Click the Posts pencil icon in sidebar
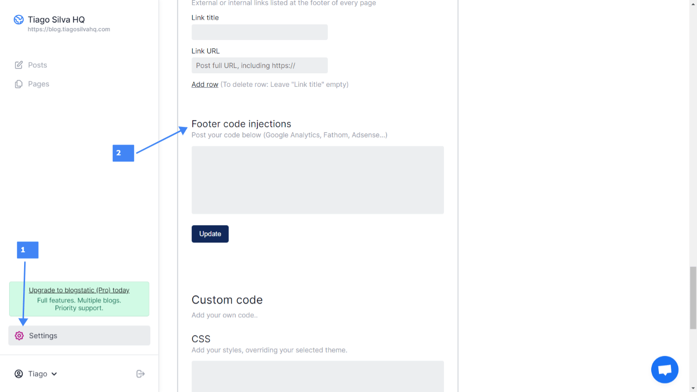The height and width of the screenshot is (392, 697). pyautogui.click(x=19, y=65)
